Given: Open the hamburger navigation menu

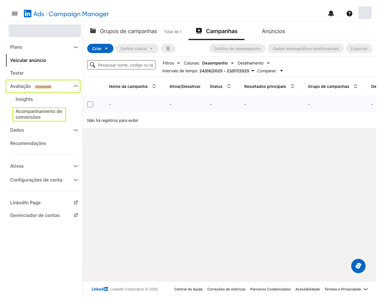Looking at the screenshot, I should click(x=15, y=14).
